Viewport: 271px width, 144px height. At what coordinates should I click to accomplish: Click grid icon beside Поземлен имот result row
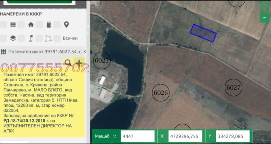pos(4,52)
